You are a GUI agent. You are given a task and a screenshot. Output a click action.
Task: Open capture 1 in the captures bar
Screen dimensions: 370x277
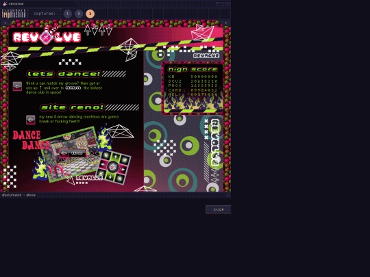pyautogui.click(x=67, y=14)
